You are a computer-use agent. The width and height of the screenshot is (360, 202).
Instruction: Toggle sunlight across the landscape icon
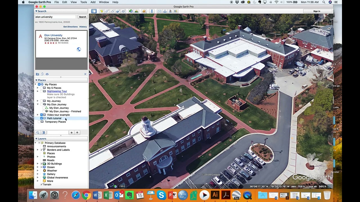[136, 11]
